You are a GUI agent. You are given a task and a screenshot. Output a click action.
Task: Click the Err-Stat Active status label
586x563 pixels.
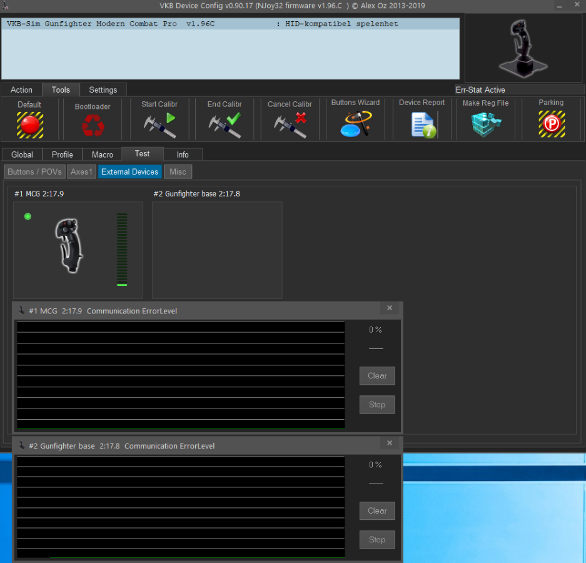(x=480, y=90)
